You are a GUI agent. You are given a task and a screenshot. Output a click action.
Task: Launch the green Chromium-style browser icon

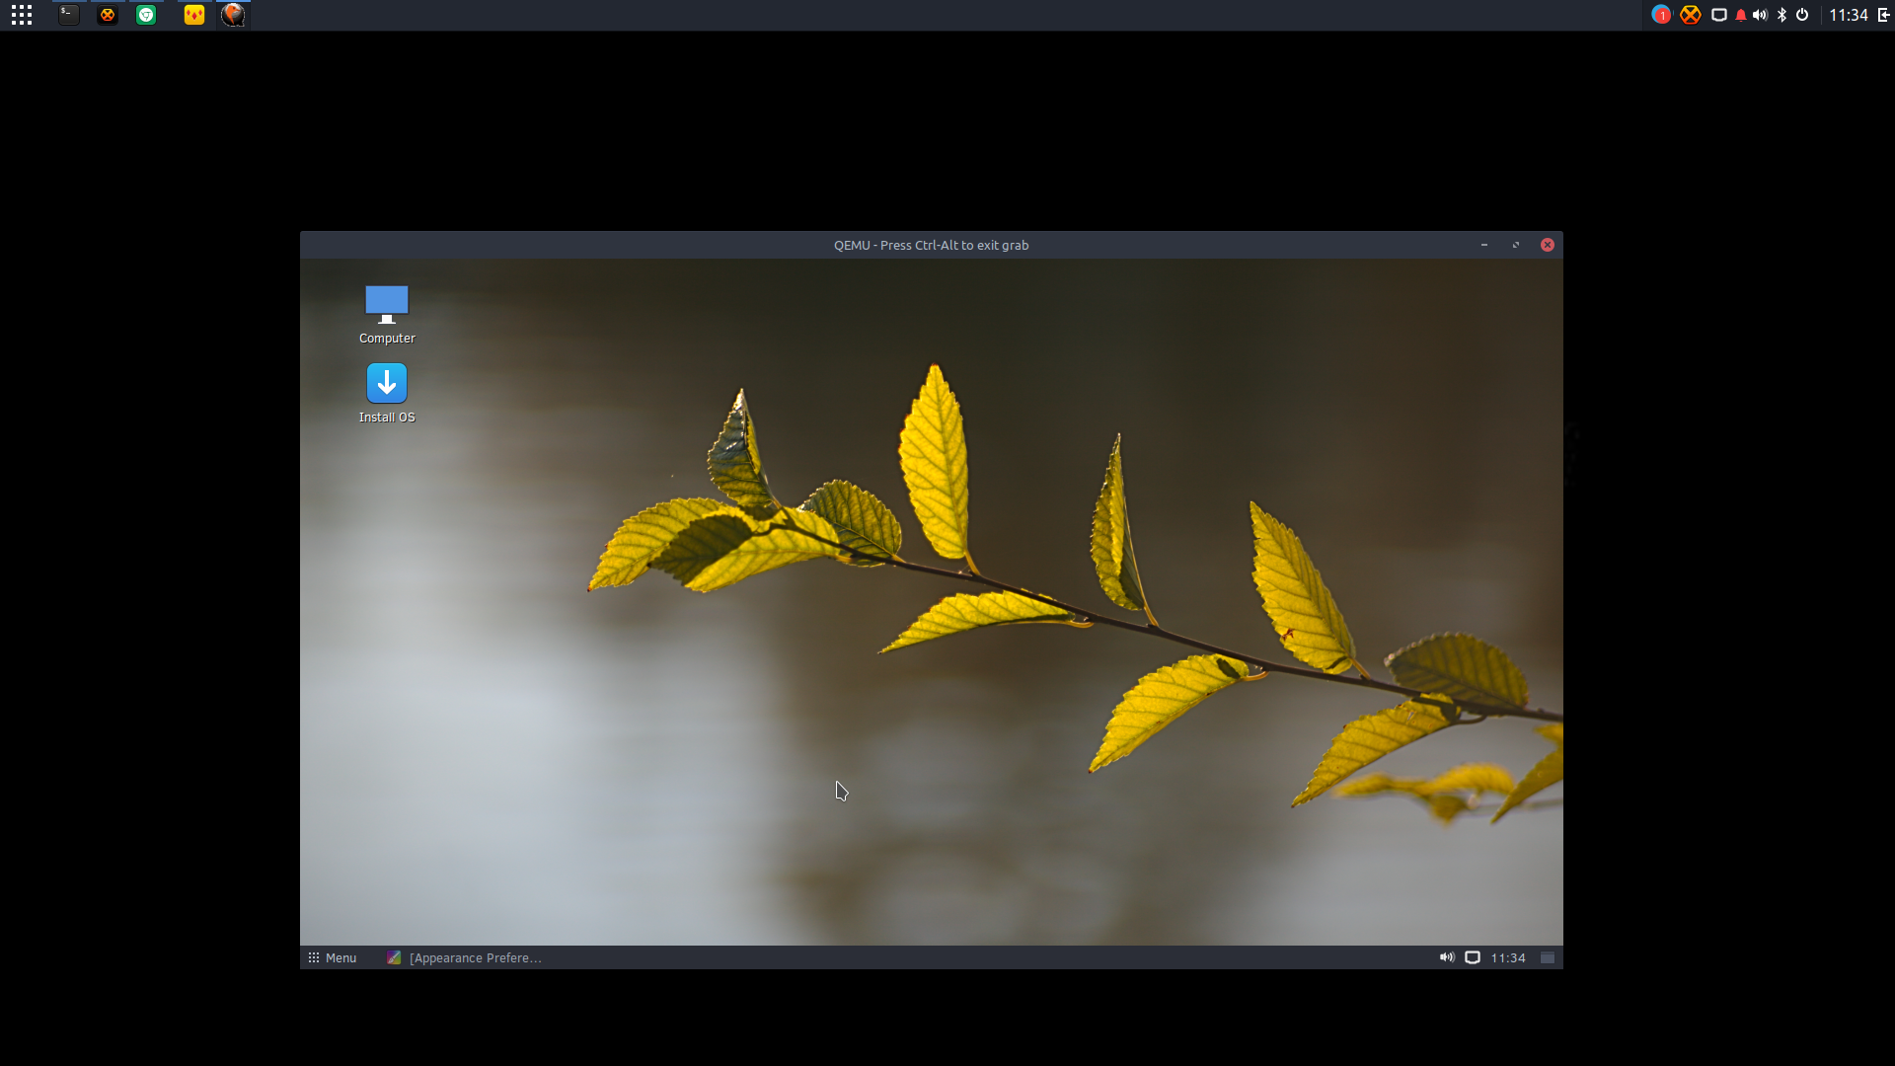click(146, 15)
